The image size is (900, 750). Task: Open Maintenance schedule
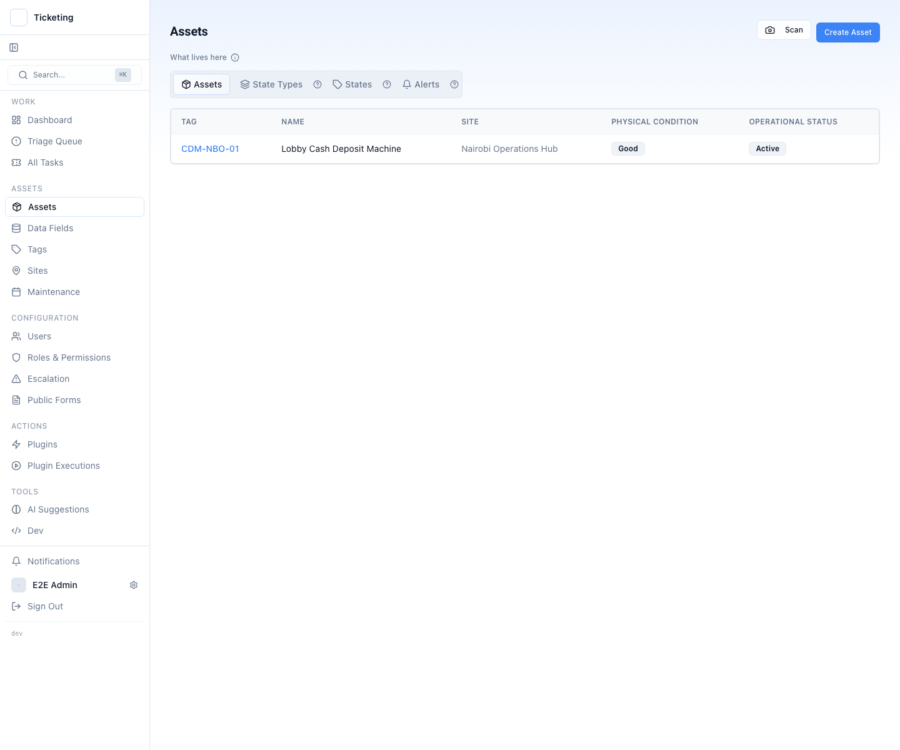pos(74,292)
